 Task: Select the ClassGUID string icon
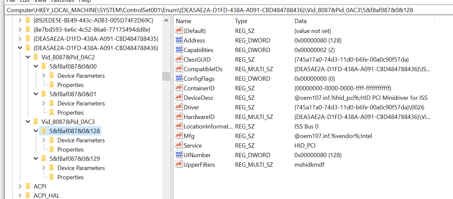(179, 59)
